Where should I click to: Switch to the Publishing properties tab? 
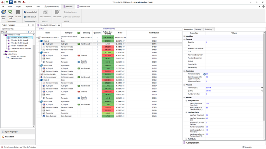pyautogui.click(x=208, y=29)
